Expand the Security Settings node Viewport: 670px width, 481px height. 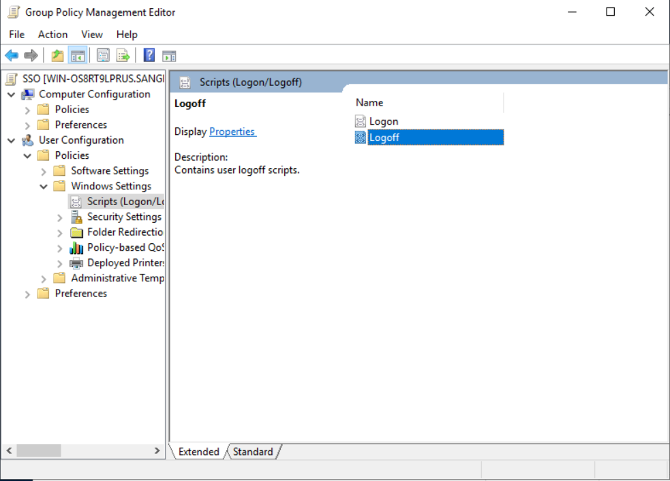60,217
